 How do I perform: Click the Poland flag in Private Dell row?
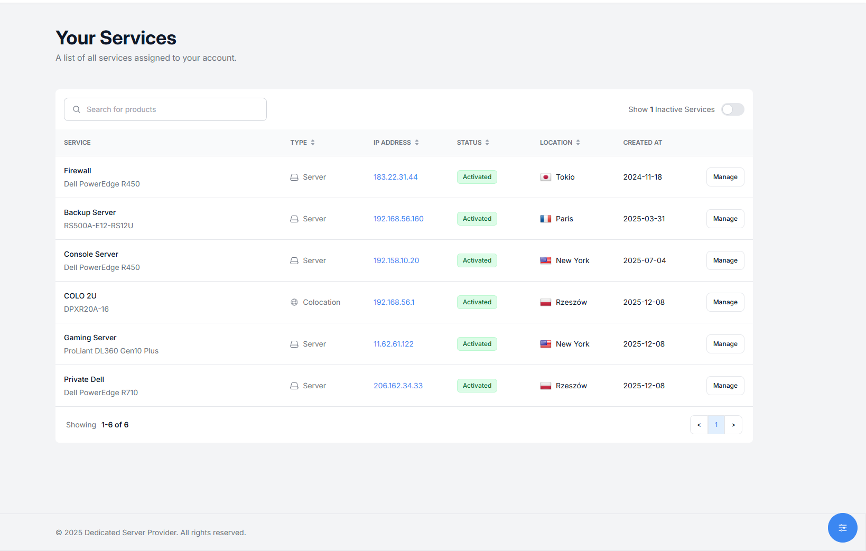546,386
